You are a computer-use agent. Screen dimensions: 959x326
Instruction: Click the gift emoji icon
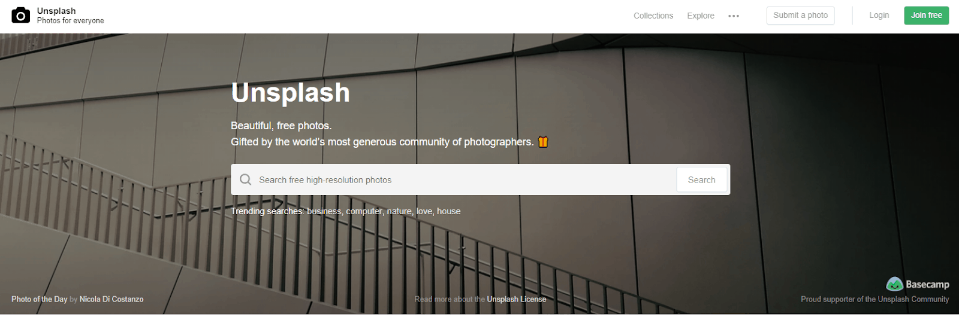coord(543,142)
